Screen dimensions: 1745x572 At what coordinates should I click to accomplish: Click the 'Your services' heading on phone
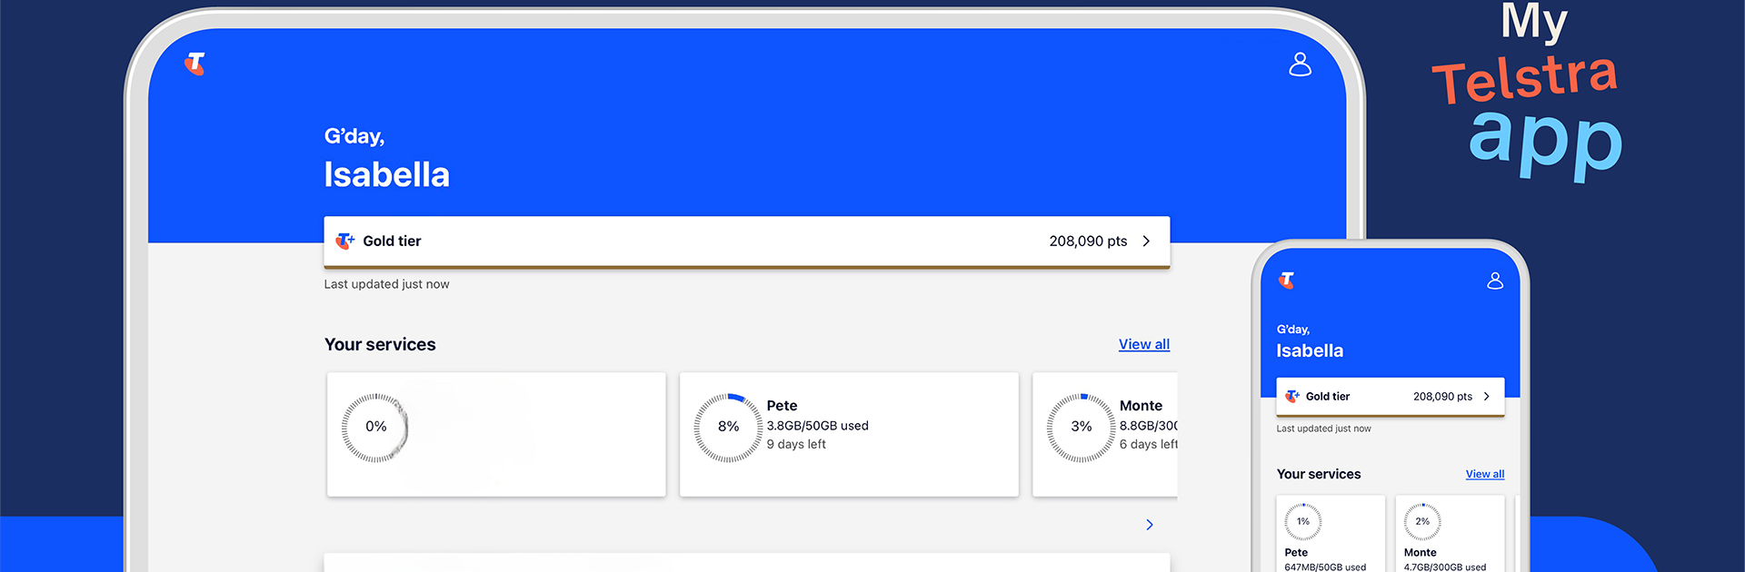(1319, 474)
